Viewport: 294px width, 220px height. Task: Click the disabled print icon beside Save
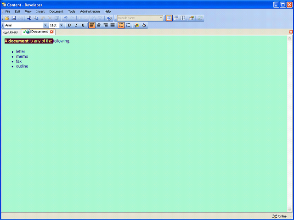21,18
